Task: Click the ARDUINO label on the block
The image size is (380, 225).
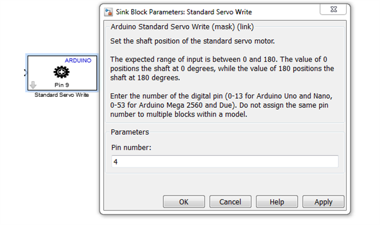Action: (78, 61)
